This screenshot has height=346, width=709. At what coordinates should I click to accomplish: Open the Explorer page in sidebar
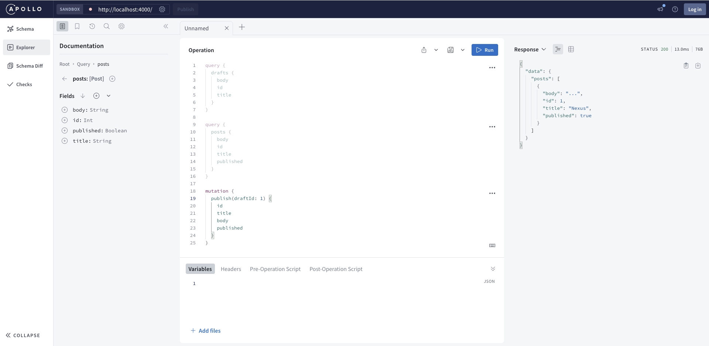26,47
